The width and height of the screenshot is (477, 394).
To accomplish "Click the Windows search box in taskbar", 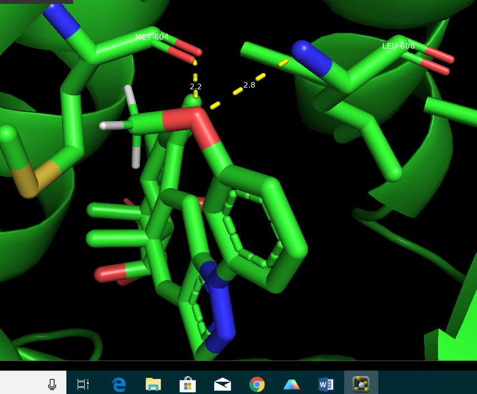I will [22, 384].
